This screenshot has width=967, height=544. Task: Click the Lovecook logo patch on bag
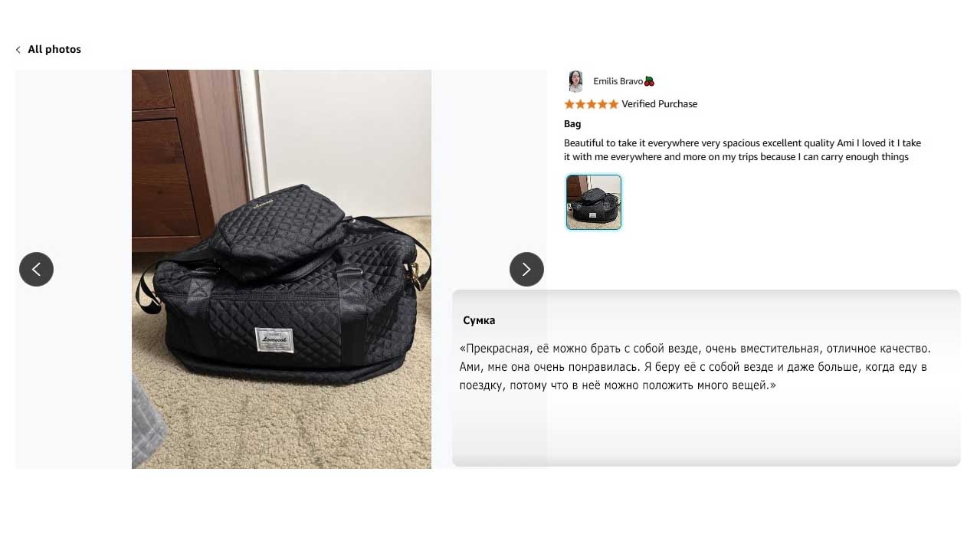[274, 339]
